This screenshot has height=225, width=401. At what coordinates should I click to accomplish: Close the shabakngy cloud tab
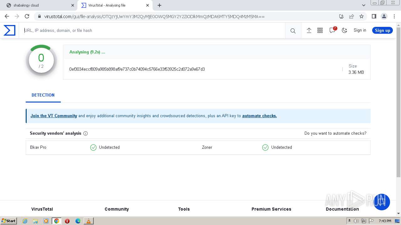pos(72,5)
